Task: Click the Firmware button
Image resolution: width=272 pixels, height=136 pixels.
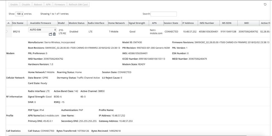Action: (60, 4)
